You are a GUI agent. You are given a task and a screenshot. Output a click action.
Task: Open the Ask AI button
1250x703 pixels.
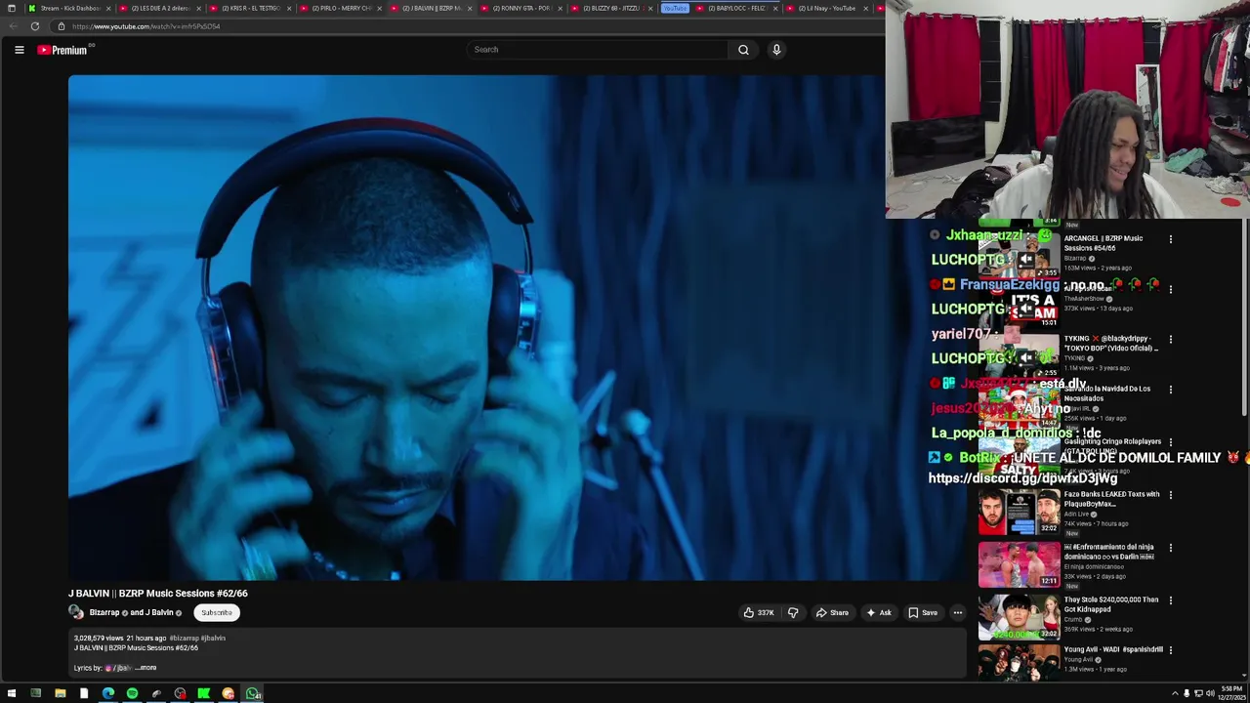(x=879, y=613)
